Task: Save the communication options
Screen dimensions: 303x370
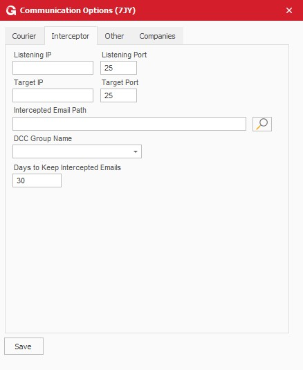Action: click(24, 346)
